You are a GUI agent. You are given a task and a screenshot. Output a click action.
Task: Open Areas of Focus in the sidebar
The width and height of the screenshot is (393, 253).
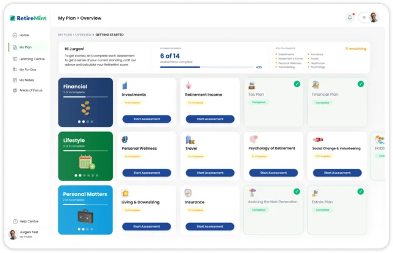tap(28, 90)
